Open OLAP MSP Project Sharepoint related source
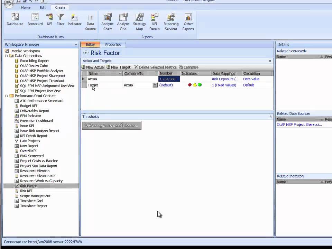The image size is (332, 249). tap(299, 125)
